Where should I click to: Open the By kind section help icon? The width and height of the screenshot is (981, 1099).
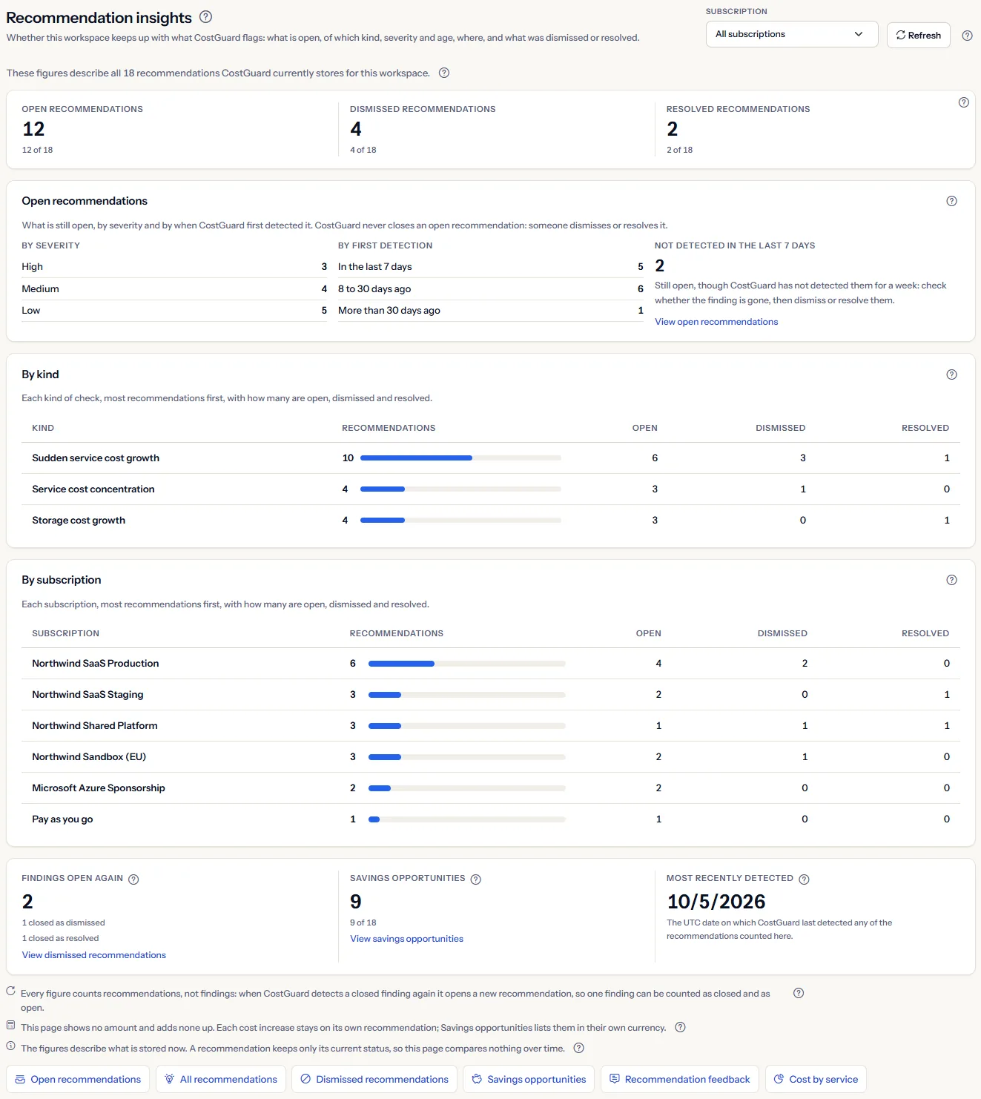point(951,374)
